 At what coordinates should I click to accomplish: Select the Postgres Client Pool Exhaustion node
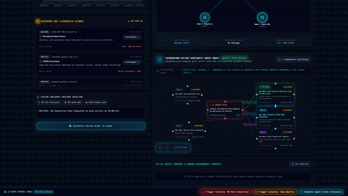(x=275, y=118)
